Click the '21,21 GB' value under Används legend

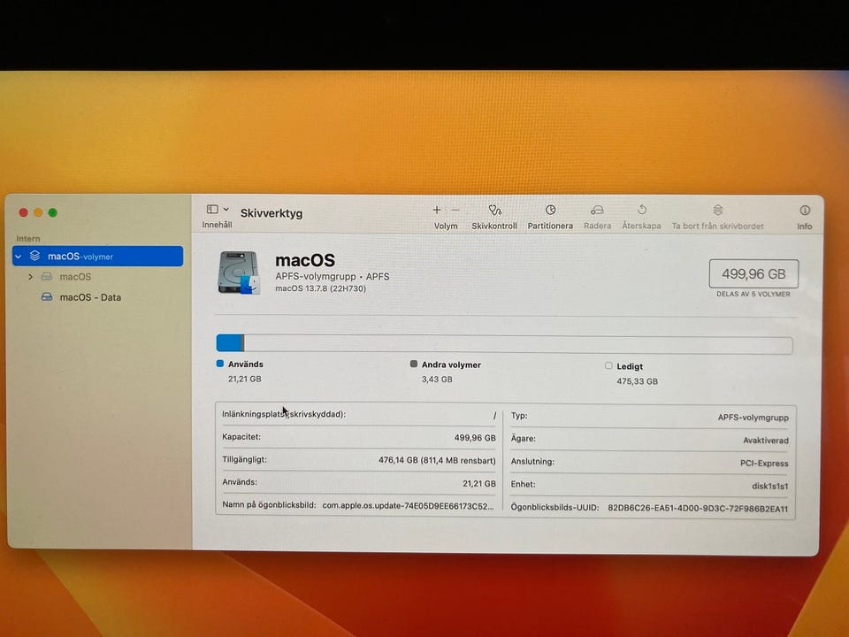click(245, 380)
